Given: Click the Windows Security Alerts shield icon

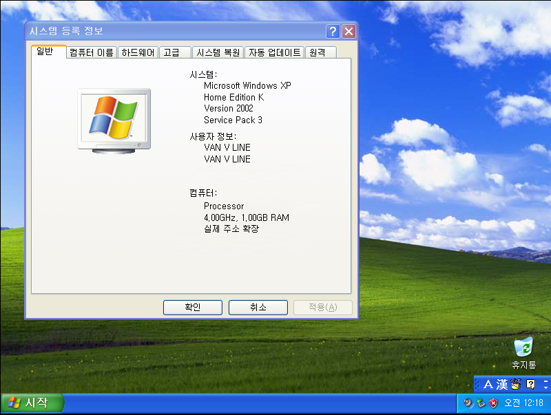Looking at the screenshot, I should (493, 403).
